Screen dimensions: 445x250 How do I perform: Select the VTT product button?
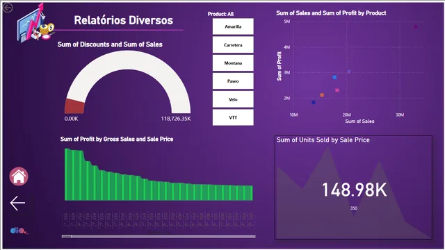coord(233,117)
